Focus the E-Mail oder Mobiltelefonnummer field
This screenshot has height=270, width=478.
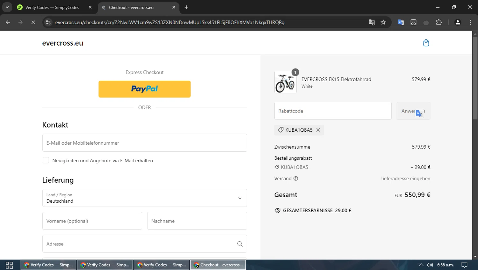[145, 143]
